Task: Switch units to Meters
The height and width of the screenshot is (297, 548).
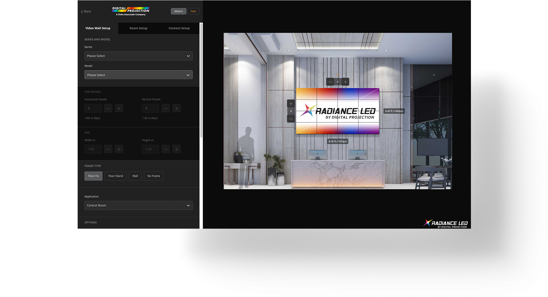Action: [178, 11]
